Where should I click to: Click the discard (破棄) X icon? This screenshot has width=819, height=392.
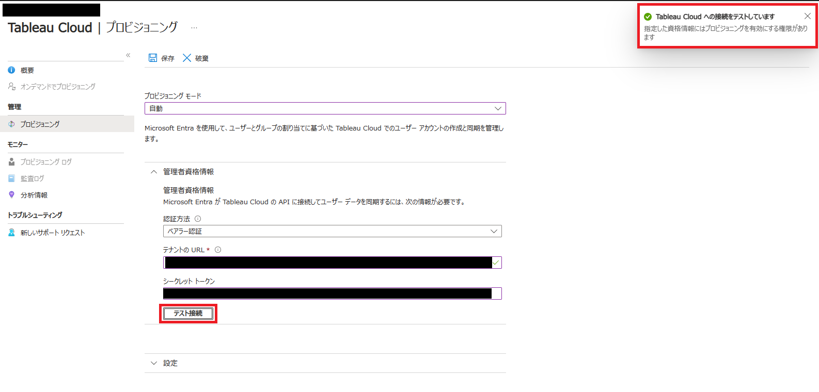click(187, 58)
